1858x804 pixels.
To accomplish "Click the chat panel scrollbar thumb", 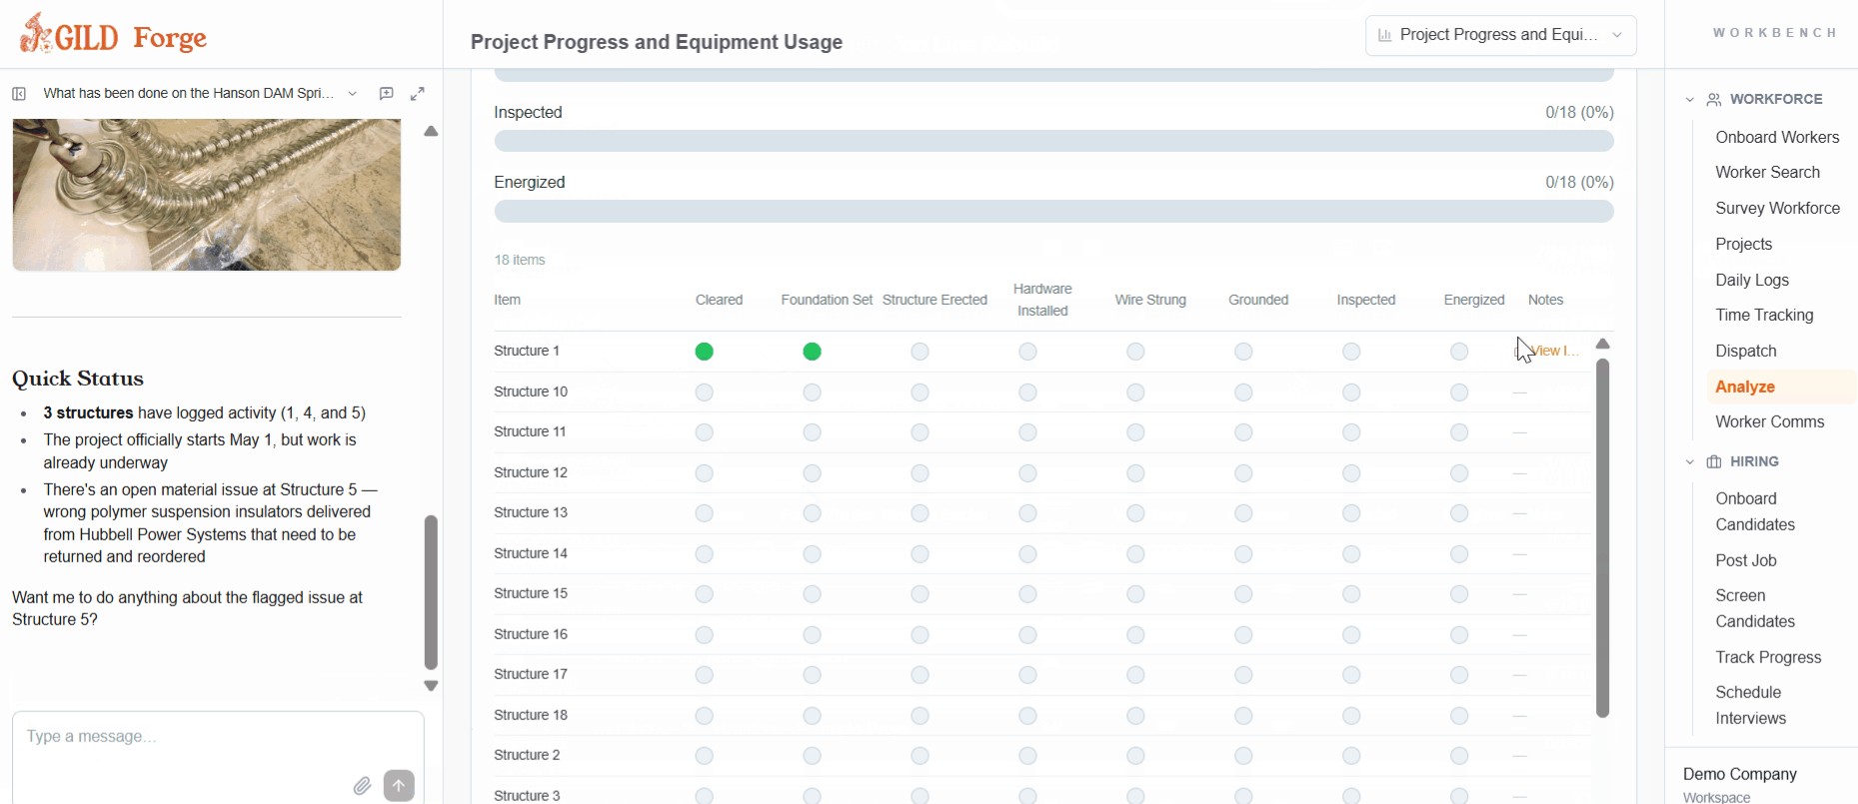I will coord(431,592).
